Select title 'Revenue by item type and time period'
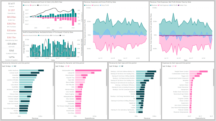Viewport: 216px width, 121px height. (x=123, y=63)
